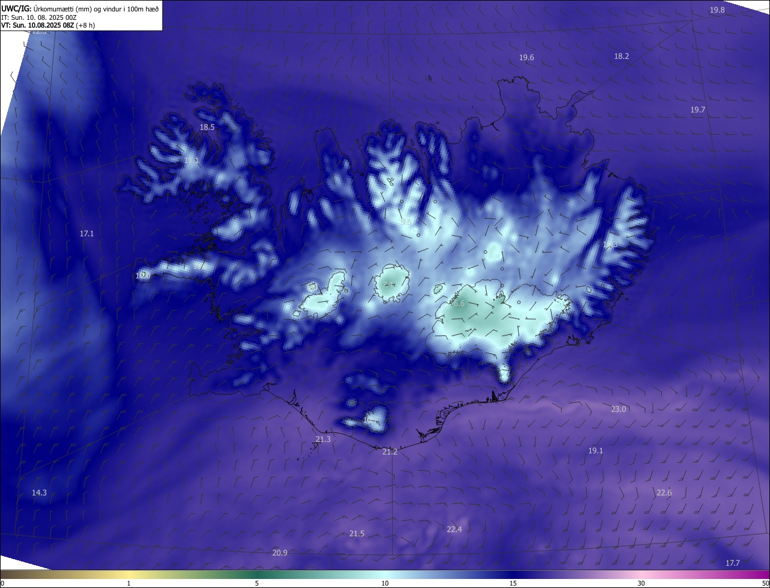Click the 14.3 value label

click(39, 492)
